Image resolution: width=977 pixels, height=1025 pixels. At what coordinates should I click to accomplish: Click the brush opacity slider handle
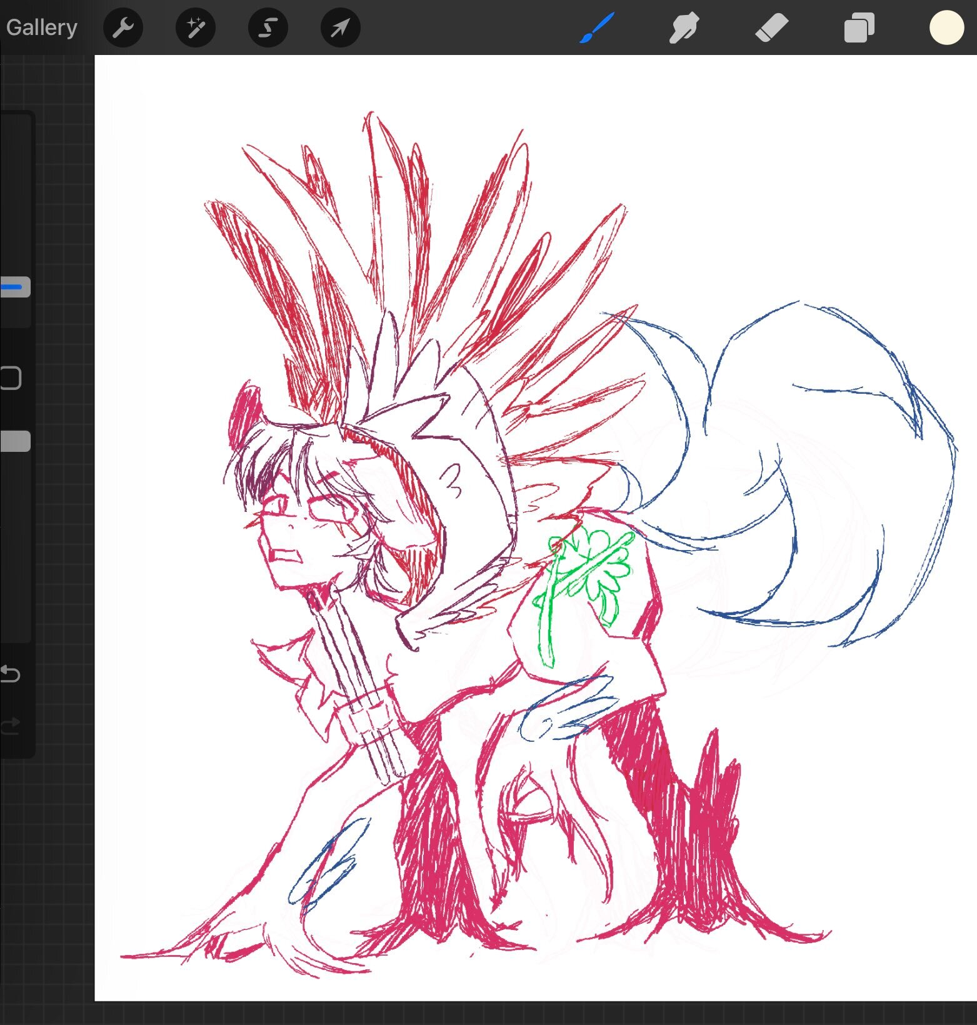15,441
